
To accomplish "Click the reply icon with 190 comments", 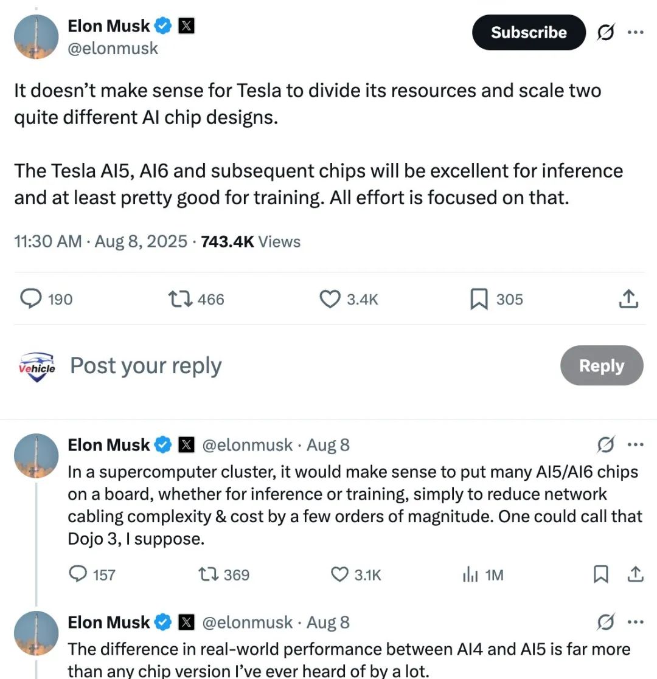I will click(31, 299).
